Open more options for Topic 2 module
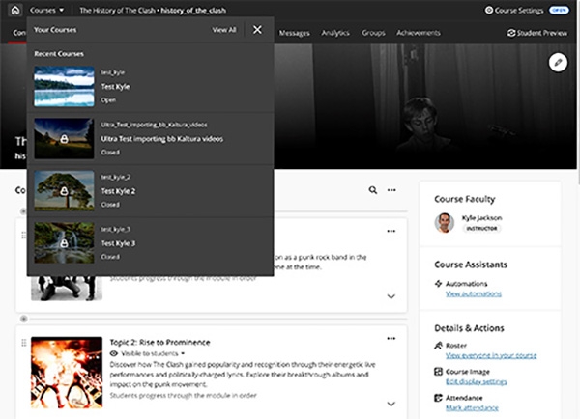The height and width of the screenshot is (419, 580). (x=391, y=339)
